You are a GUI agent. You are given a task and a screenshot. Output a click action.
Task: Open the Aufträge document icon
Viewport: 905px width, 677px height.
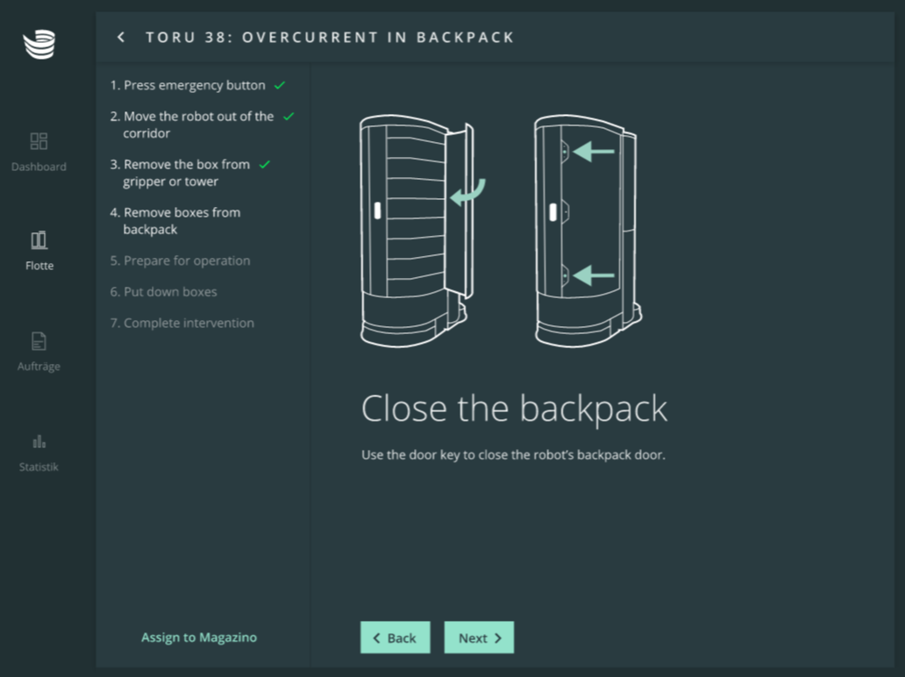coord(39,341)
